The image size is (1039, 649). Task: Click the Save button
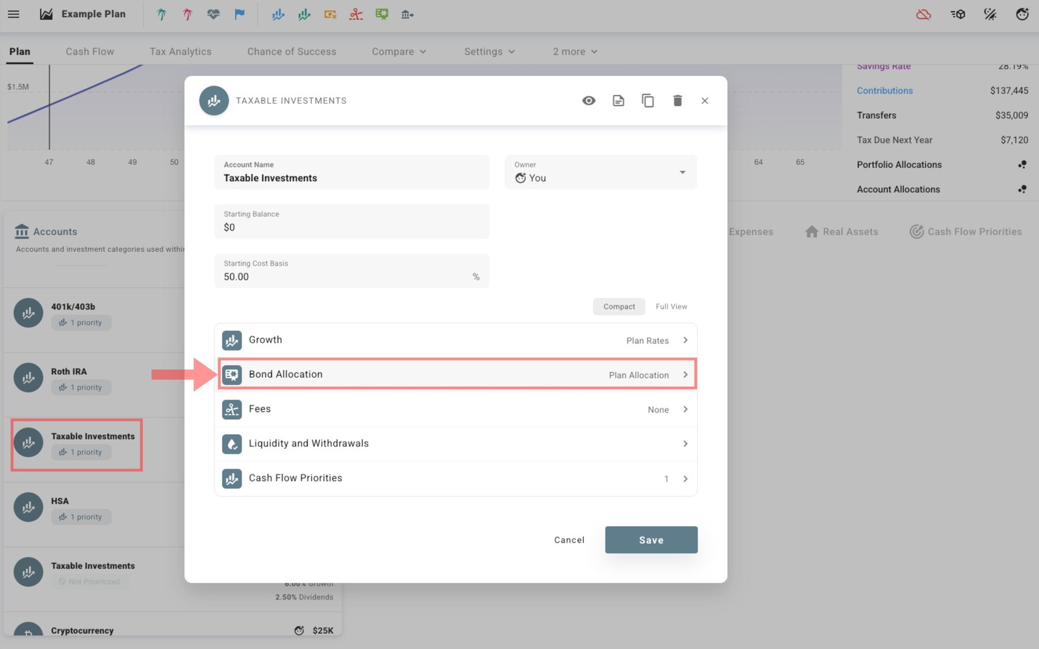point(651,540)
